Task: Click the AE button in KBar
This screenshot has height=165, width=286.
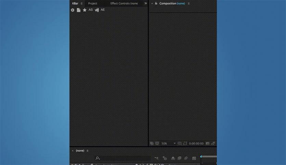Action: (x=103, y=10)
